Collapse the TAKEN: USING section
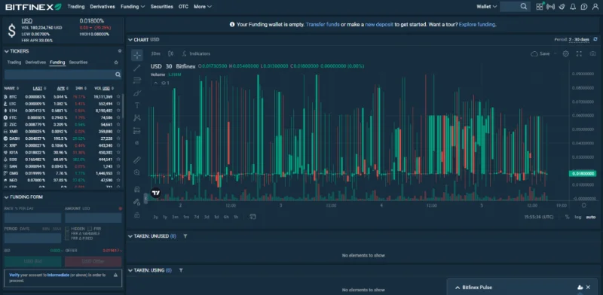This screenshot has height=295, width=603. (130, 270)
